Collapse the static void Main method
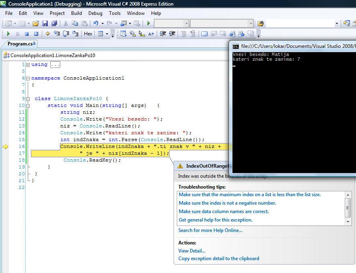The image size is (356, 273). [x=28, y=106]
